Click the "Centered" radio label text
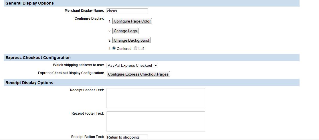The height and width of the screenshot is (140, 319). point(124,49)
